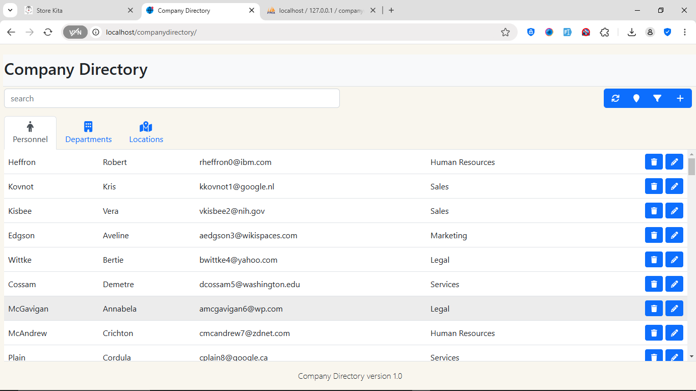Screen dimensions: 696x391
Task: Expand the browser tab search dropdown
Action: pos(10,10)
